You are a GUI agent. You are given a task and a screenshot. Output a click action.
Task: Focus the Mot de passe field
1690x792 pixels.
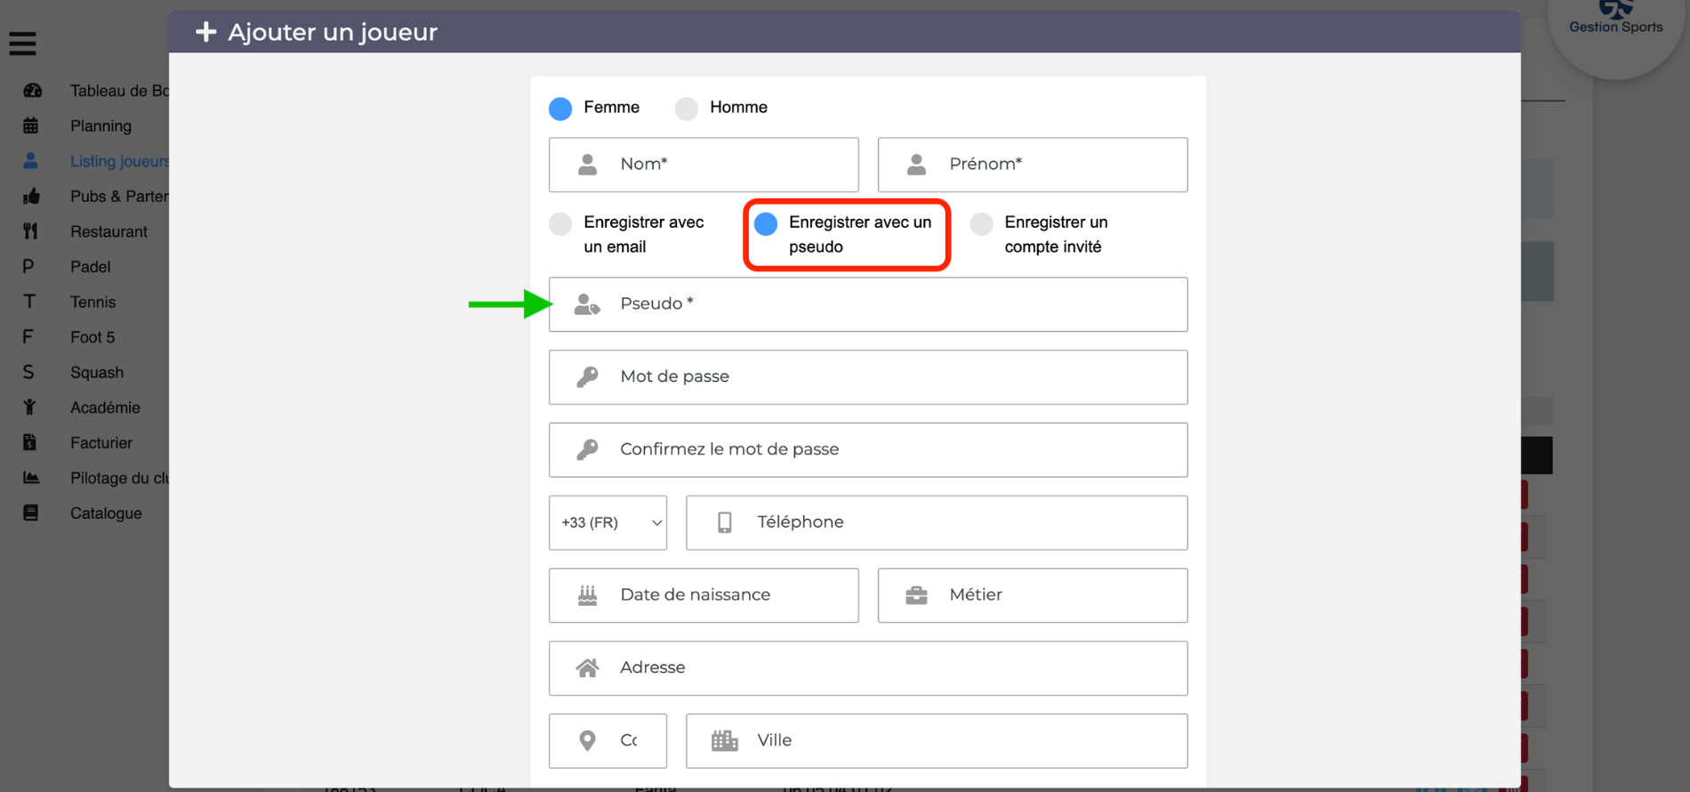coord(868,377)
